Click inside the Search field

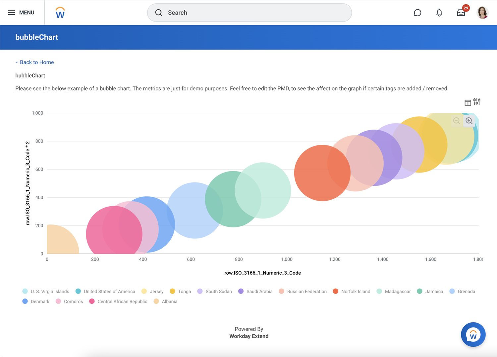(249, 13)
